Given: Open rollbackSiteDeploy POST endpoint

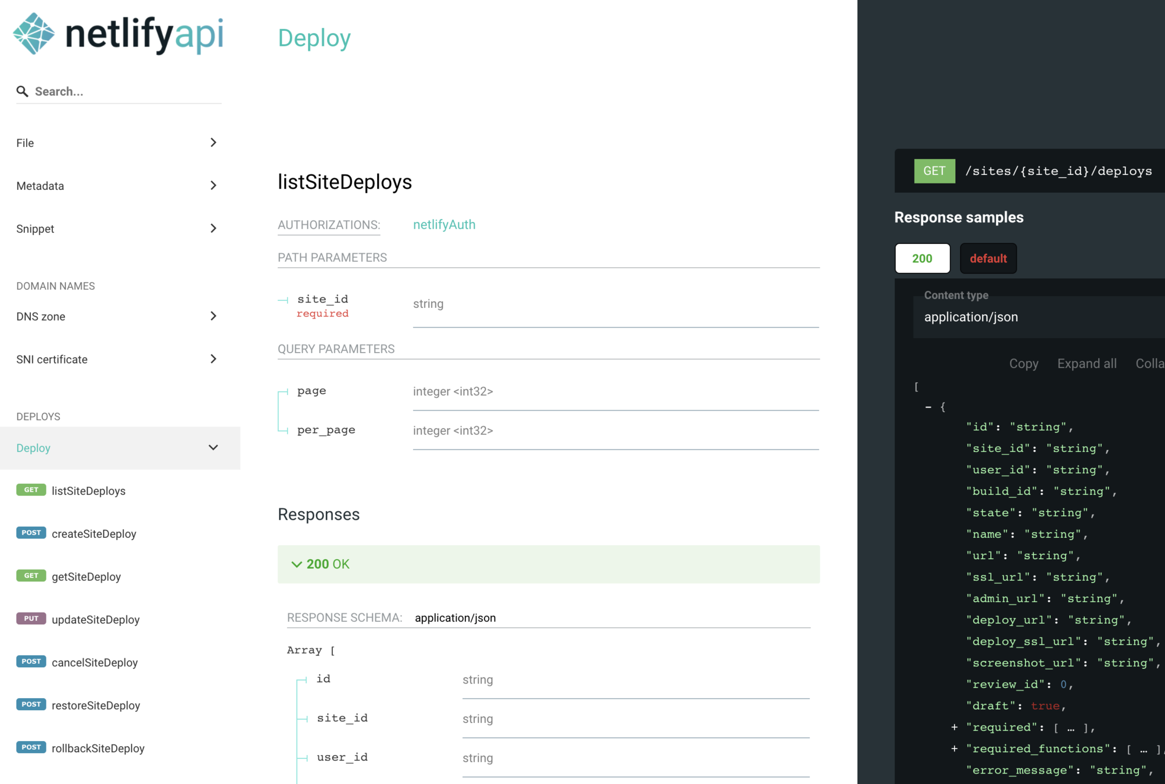Looking at the screenshot, I should pos(98,749).
